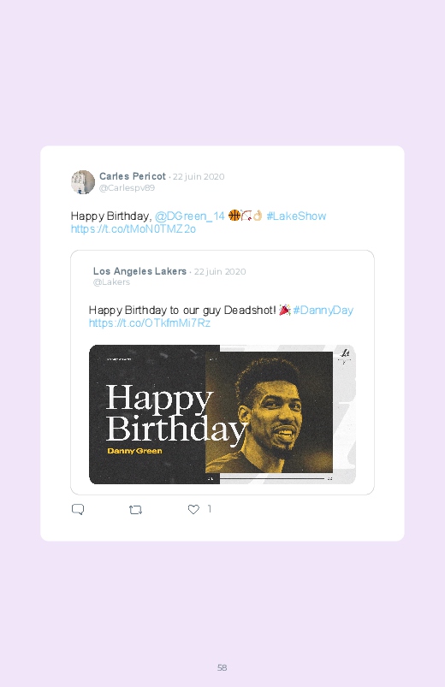Follow the t.co/OTkfmMi7Rz link
The height and width of the screenshot is (687, 445).
click(150, 323)
